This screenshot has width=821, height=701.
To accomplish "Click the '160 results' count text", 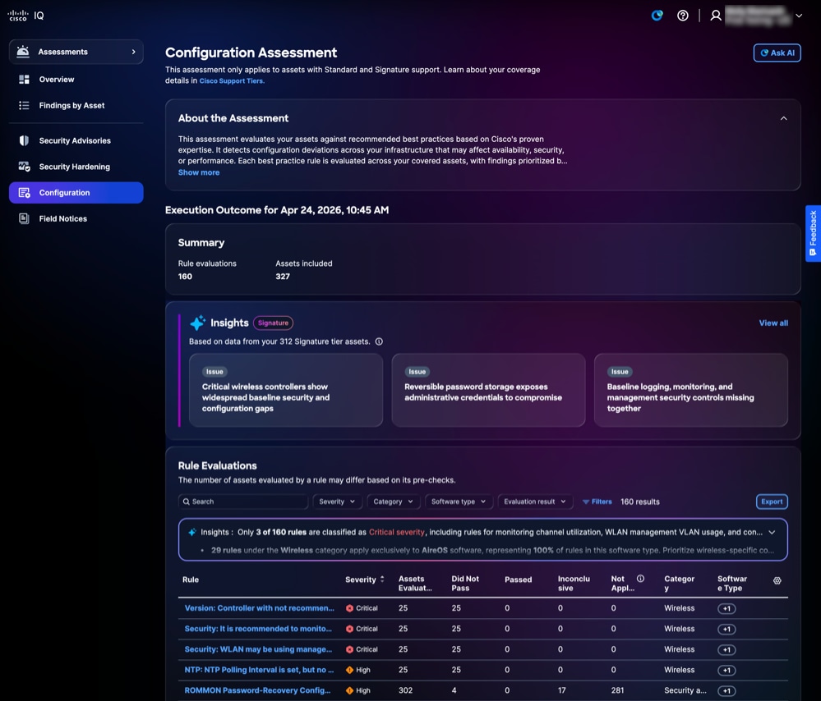I will (640, 502).
